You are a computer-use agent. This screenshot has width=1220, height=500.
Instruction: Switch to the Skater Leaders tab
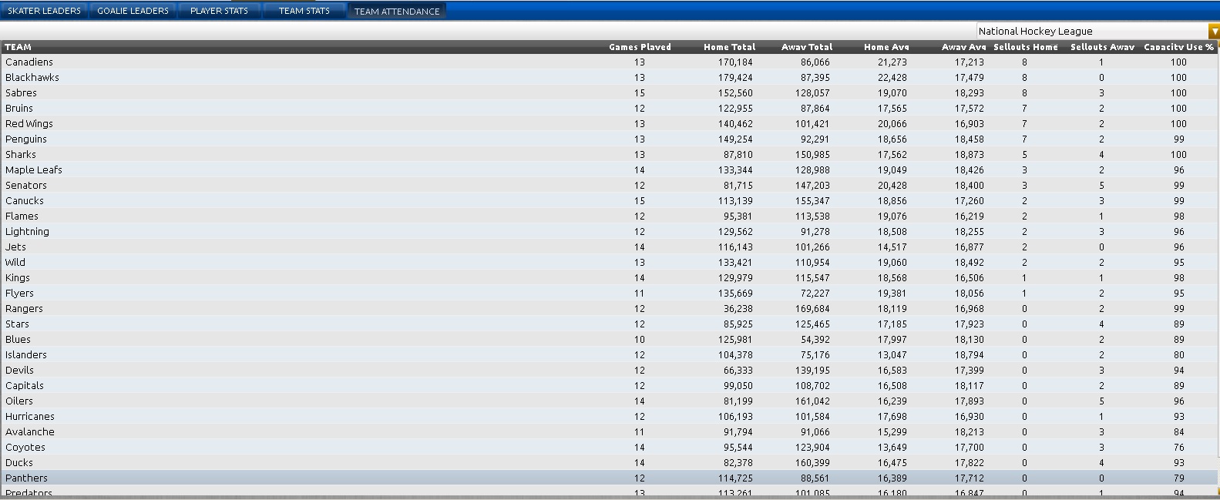click(x=44, y=11)
